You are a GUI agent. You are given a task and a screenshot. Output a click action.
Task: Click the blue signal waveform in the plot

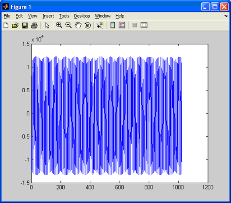point(107,116)
